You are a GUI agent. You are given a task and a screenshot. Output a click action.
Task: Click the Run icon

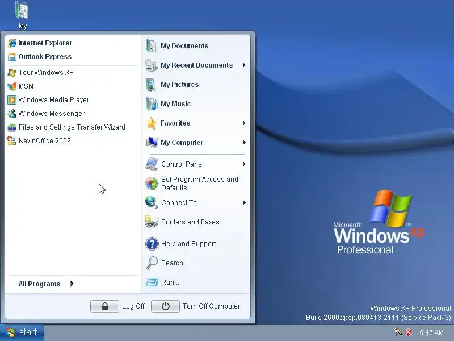(152, 282)
